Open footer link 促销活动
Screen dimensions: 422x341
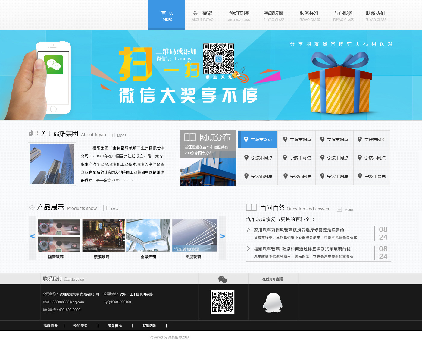pos(149,326)
